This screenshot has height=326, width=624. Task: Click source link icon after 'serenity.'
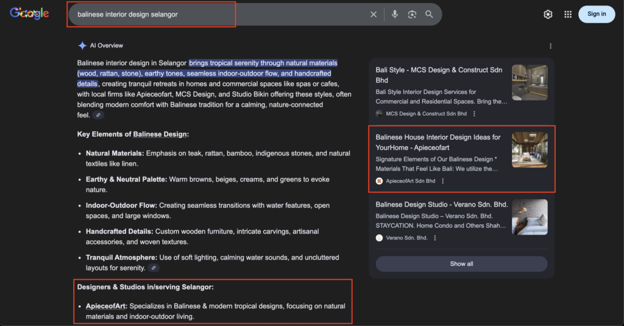(154, 268)
